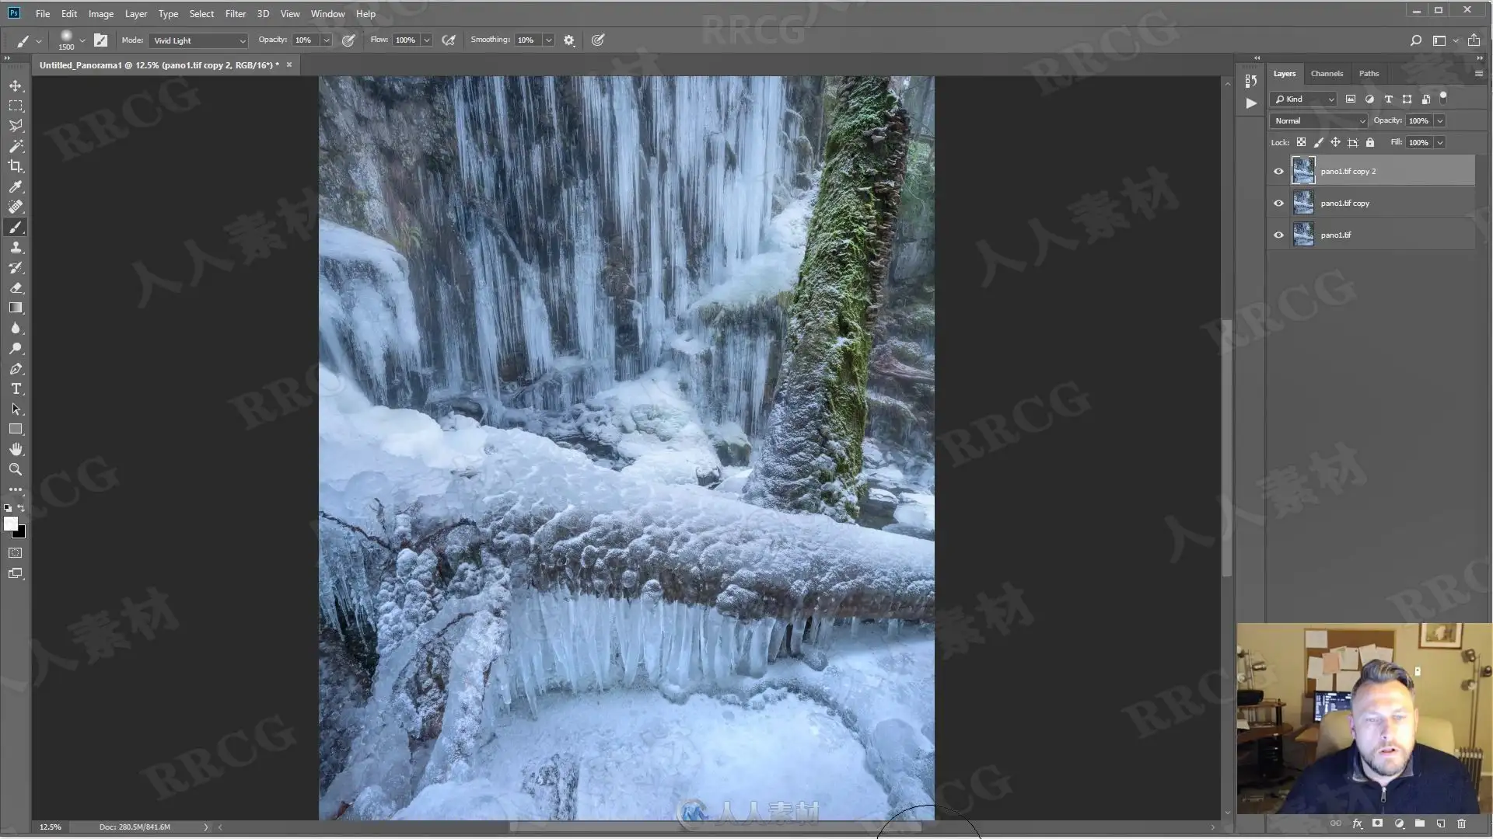
Task: Open the Select menu
Action: 201,14
